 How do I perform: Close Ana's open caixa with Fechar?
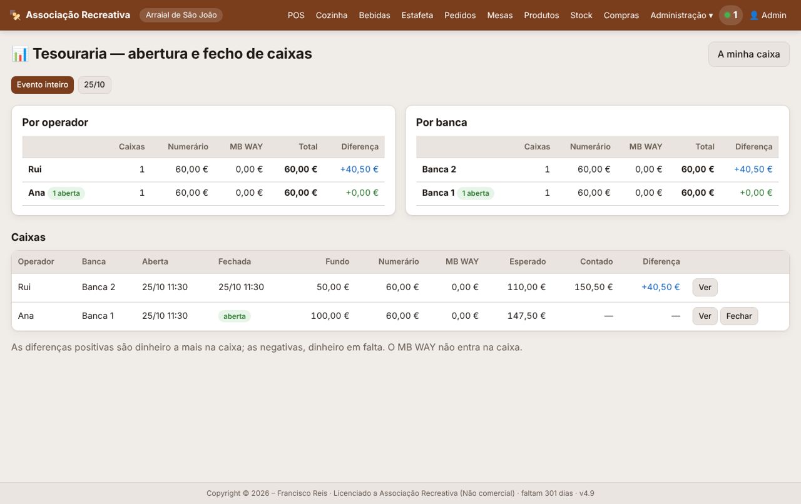coord(739,316)
